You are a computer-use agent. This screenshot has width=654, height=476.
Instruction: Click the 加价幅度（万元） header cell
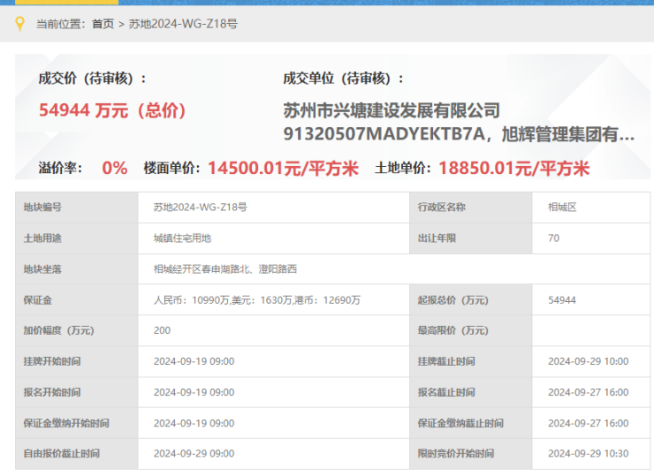point(77,330)
